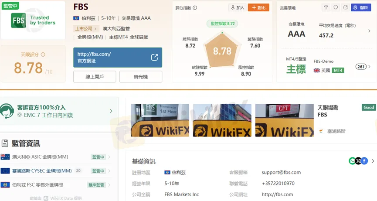Click the info icon next to 評分指數
The height and width of the screenshot is (201, 377).
click(195, 8)
